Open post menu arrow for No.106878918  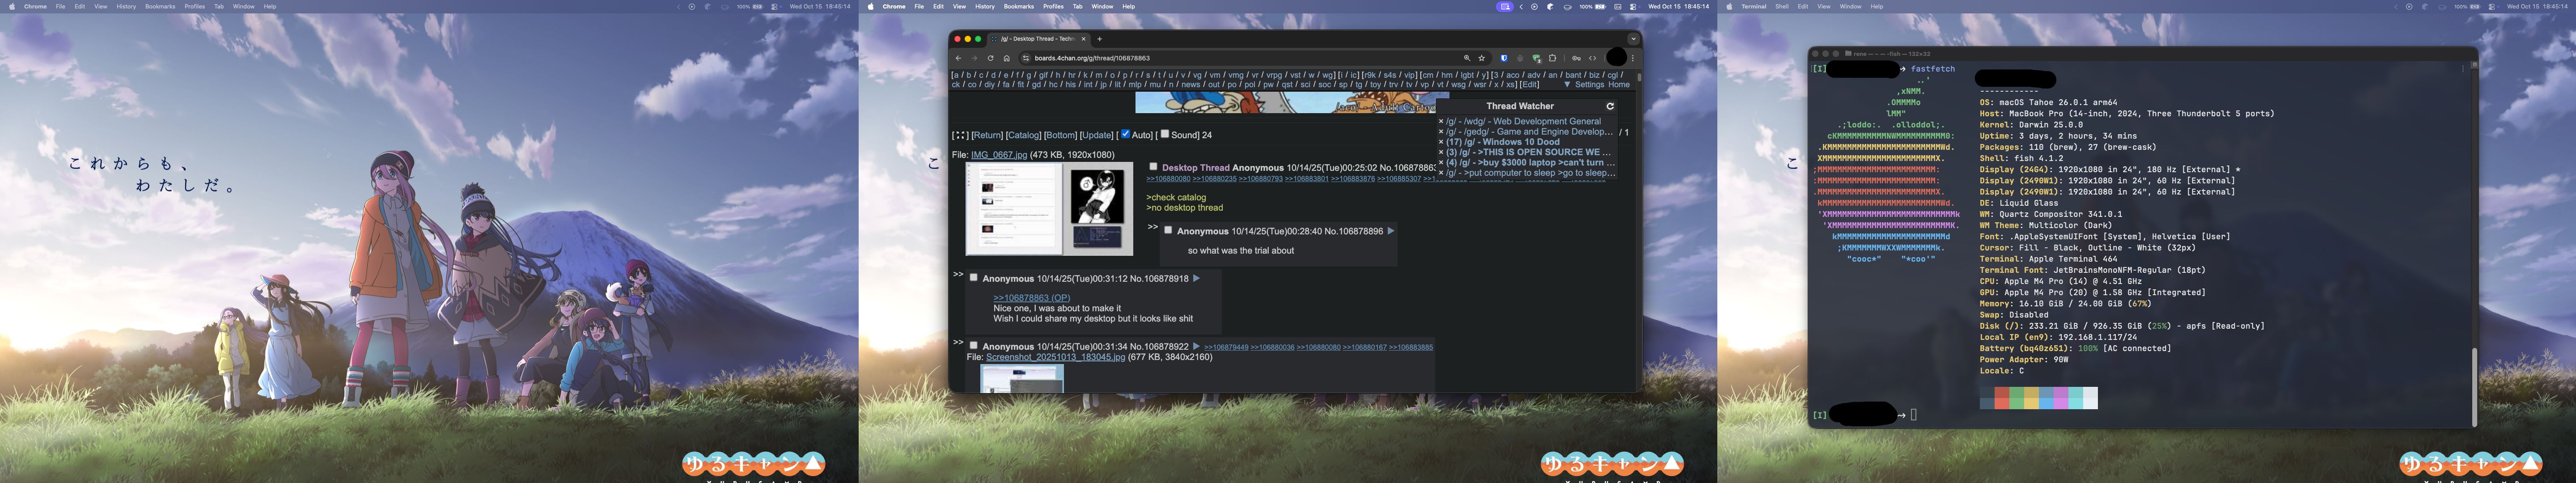coord(1196,279)
